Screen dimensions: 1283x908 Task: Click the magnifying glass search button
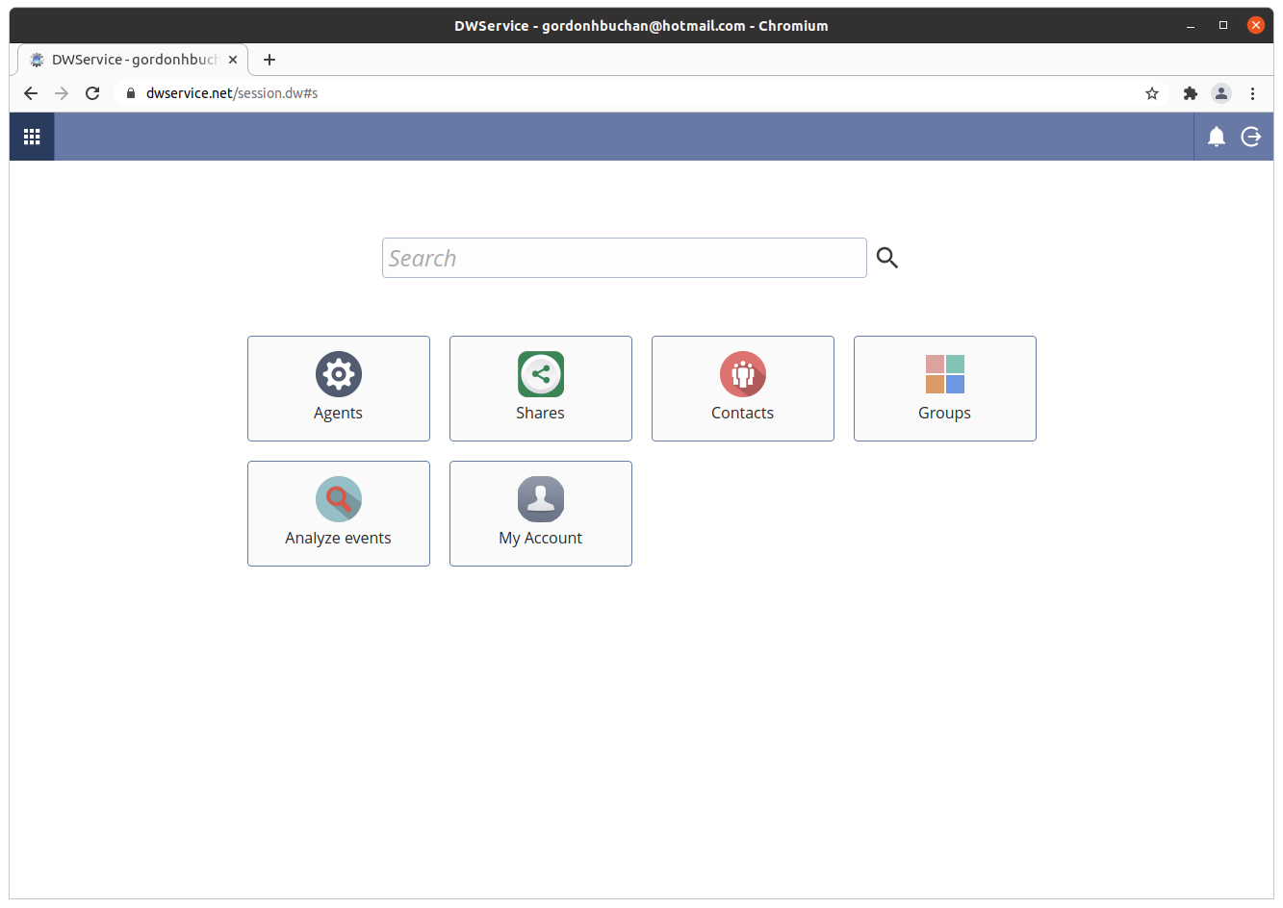(x=887, y=258)
